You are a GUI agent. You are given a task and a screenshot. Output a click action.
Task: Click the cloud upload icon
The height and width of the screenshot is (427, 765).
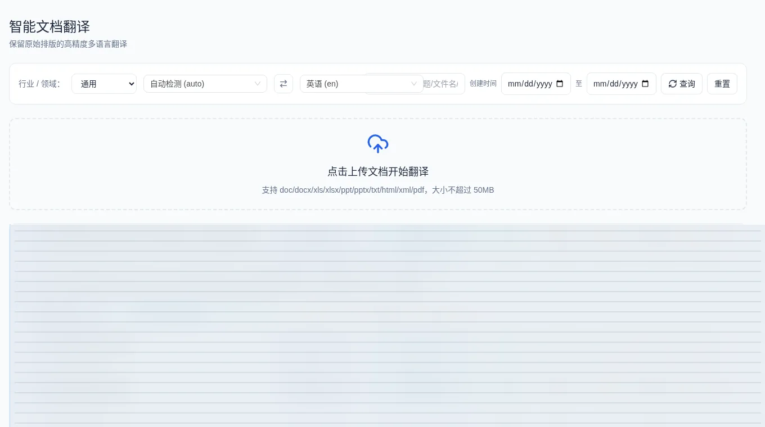click(x=378, y=144)
